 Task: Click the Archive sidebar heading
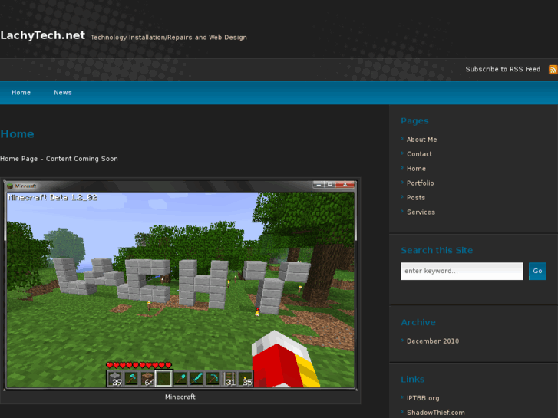click(418, 322)
